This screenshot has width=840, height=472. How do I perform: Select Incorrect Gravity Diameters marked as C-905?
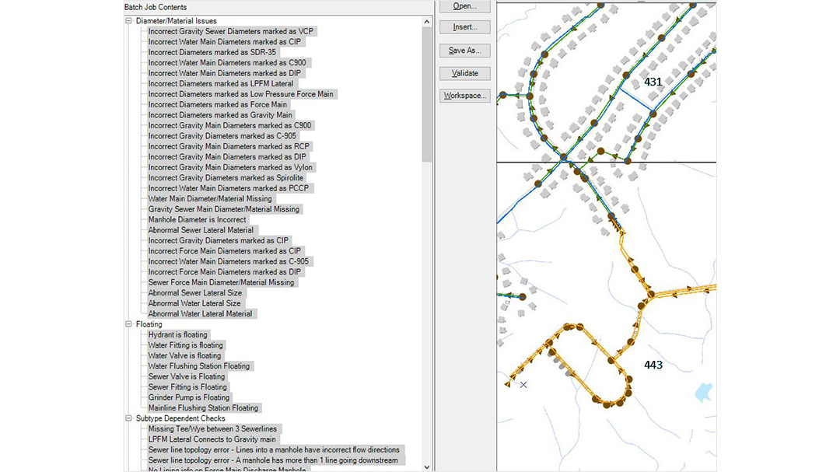(222, 136)
